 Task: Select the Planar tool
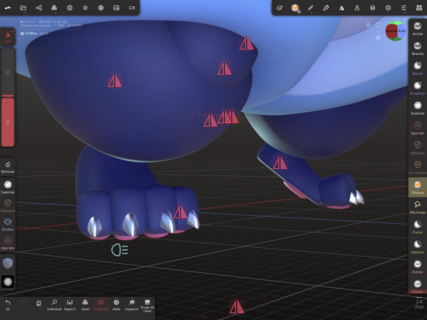coord(418,227)
